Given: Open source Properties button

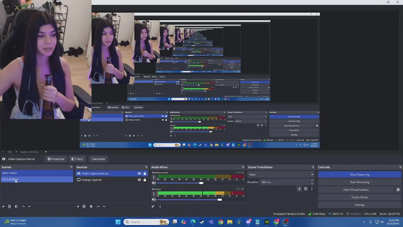Looking at the screenshot, I should pos(56,159).
